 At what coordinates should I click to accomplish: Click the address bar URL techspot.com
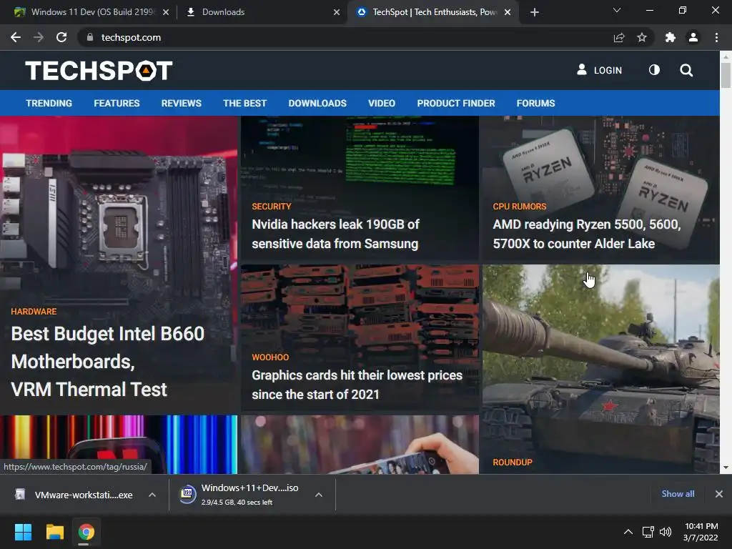[x=132, y=37]
